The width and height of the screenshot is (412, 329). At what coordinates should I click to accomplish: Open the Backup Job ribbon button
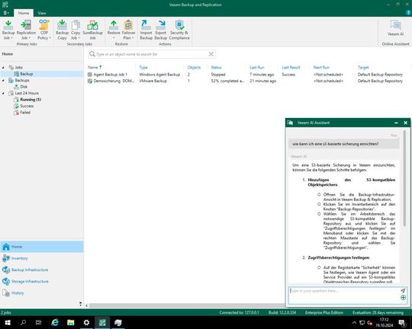(8, 30)
